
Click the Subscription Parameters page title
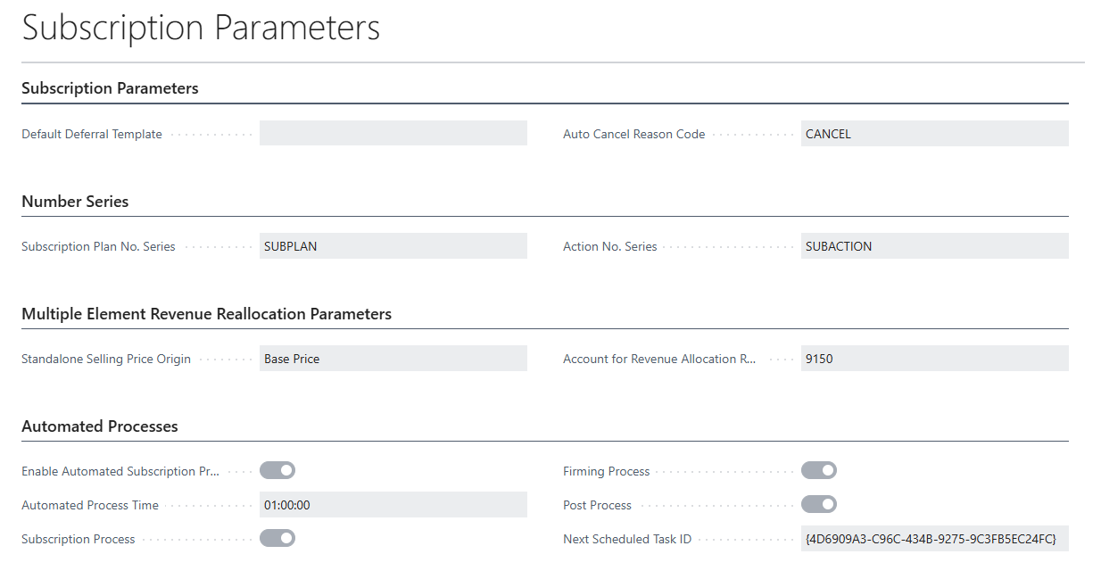tap(201, 28)
